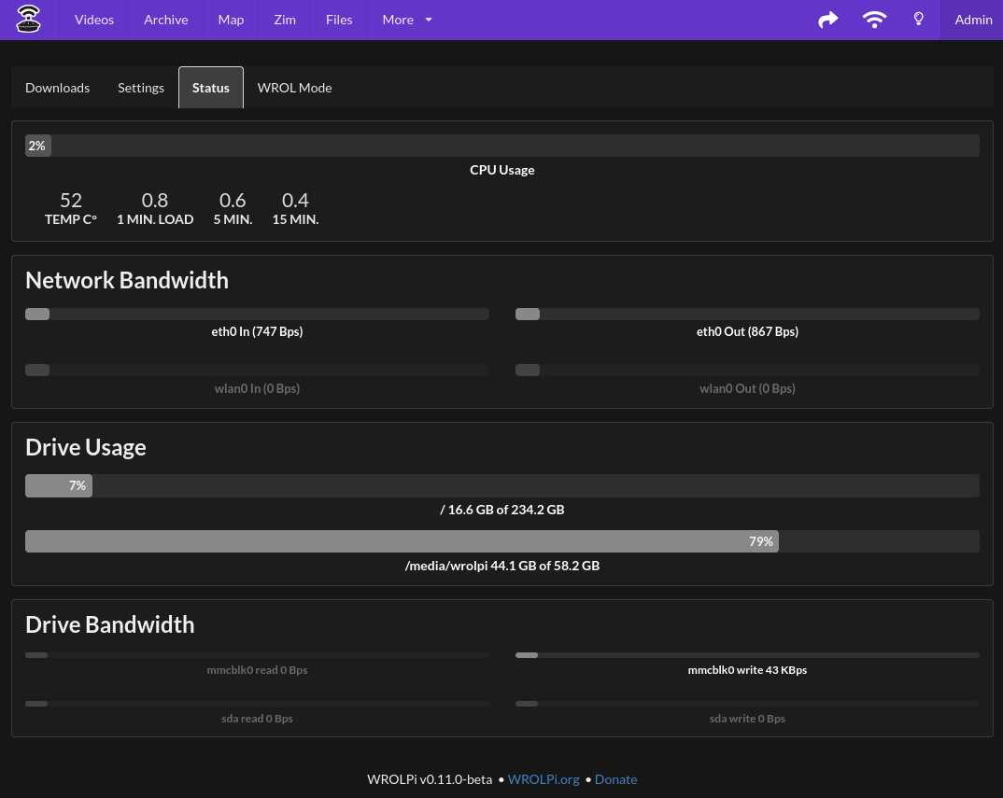Click the 1 MIN. LOAD statistic
Image resolution: width=1003 pixels, height=798 pixels.
point(155,208)
